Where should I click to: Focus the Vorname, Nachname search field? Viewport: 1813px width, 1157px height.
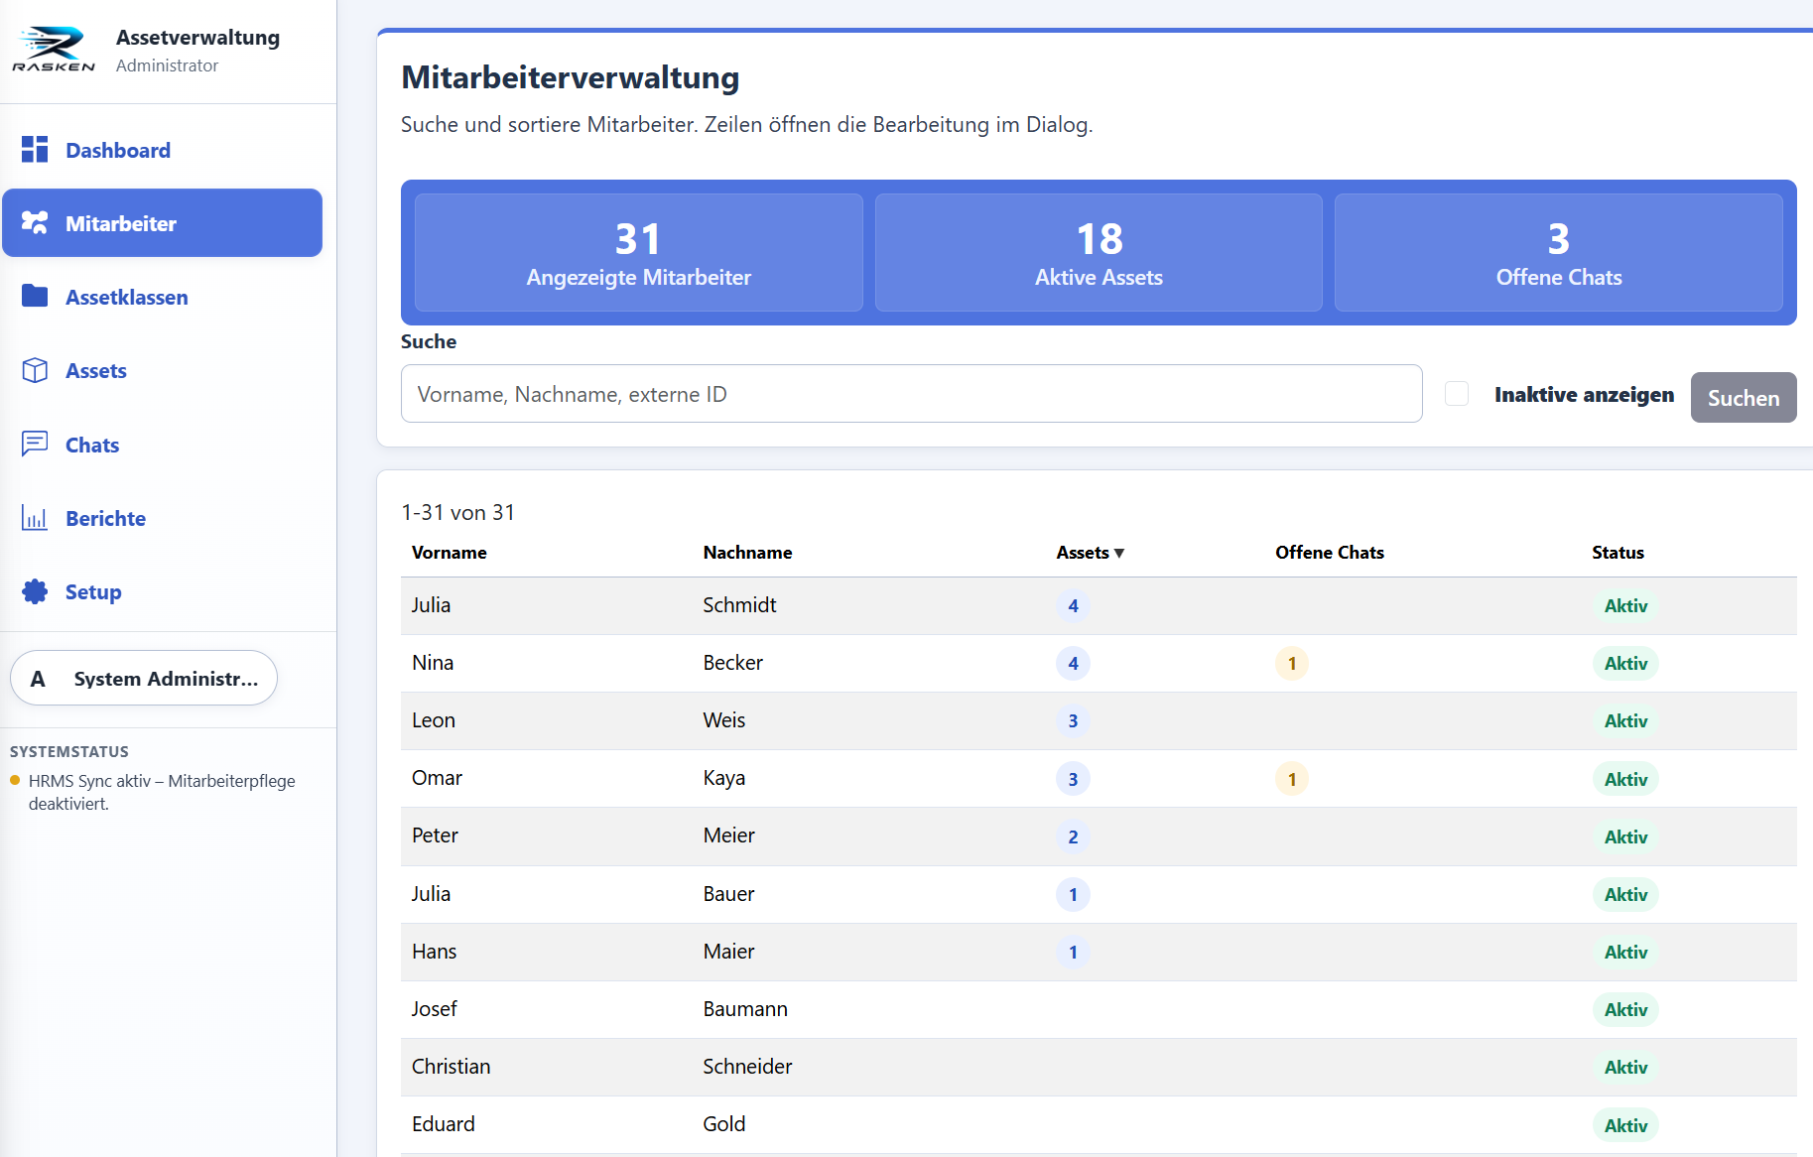(x=911, y=394)
